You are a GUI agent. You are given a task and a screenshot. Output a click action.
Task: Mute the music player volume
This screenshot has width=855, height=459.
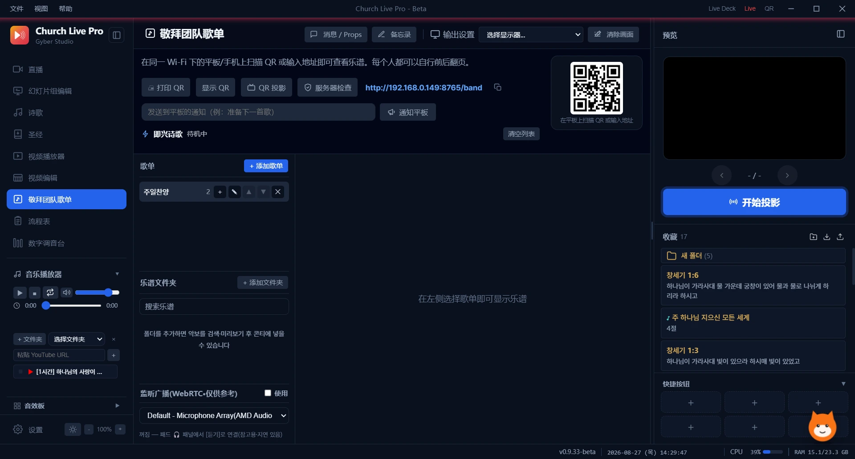[x=66, y=292]
